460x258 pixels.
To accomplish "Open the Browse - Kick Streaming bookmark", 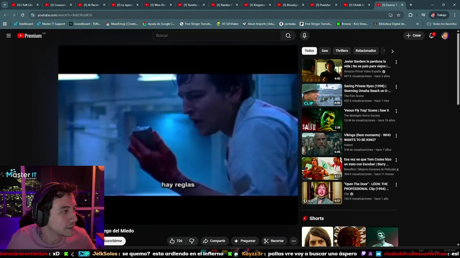I will (352, 24).
